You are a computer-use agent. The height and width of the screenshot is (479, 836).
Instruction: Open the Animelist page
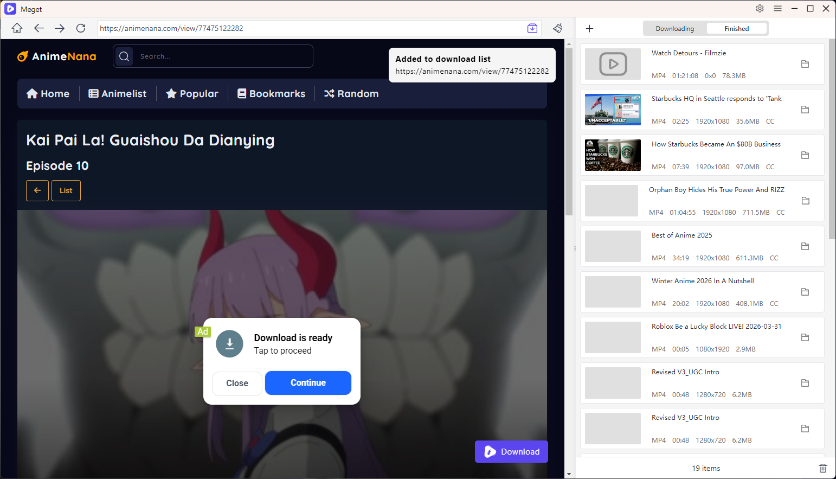point(118,94)
